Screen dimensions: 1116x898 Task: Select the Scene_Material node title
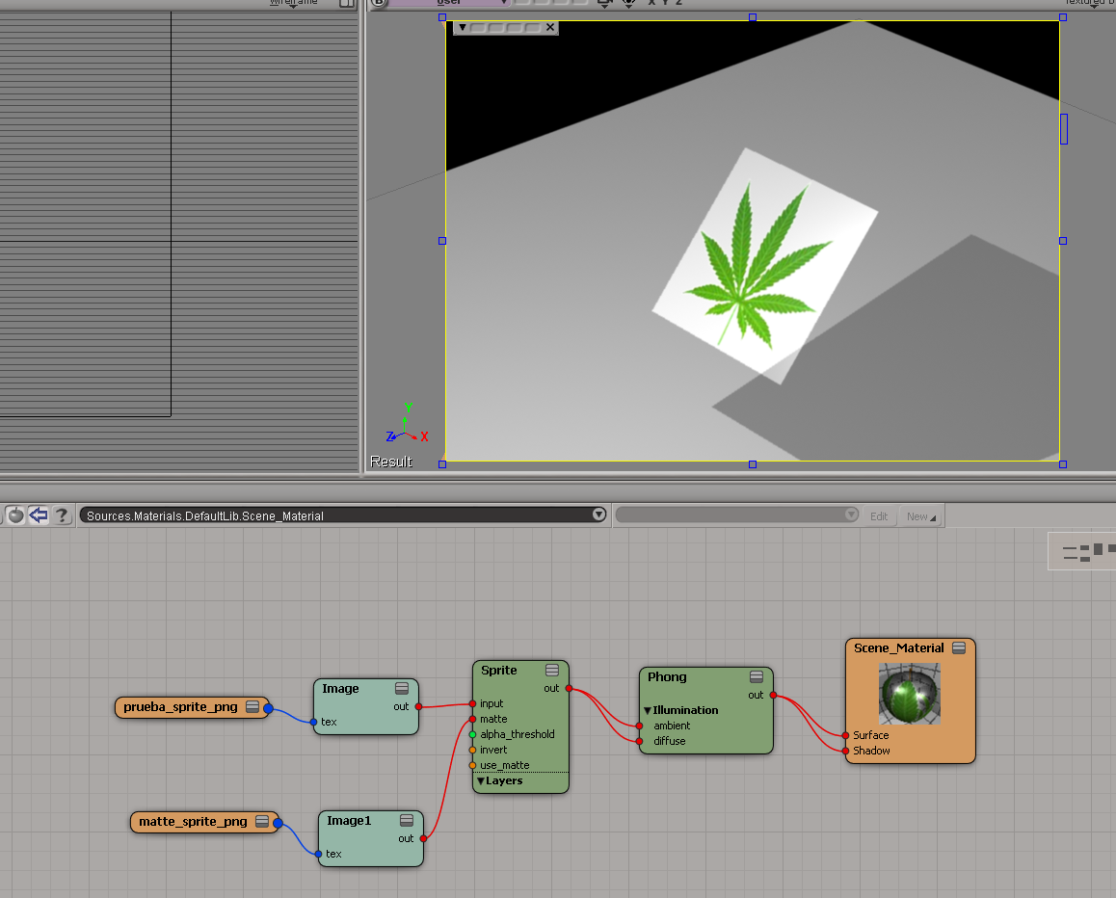898,647
